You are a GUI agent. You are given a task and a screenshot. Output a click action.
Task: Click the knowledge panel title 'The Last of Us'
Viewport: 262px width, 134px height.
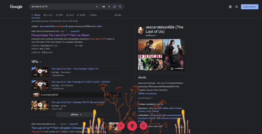pyautogui.click(x=165, y=29)
